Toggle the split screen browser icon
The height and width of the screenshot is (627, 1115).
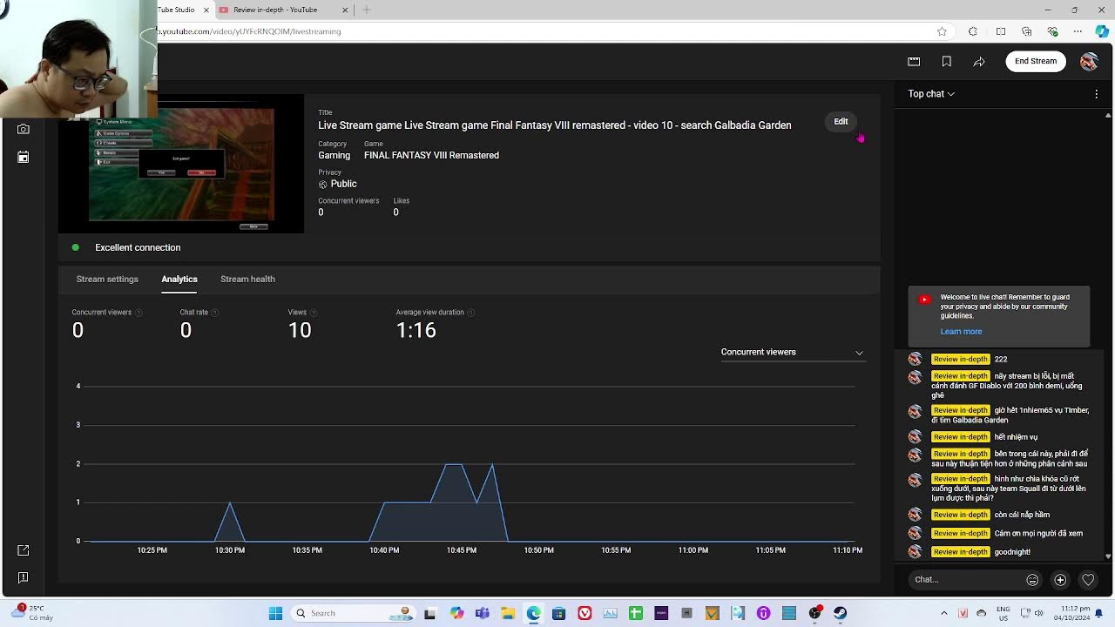pos(1001,31)
